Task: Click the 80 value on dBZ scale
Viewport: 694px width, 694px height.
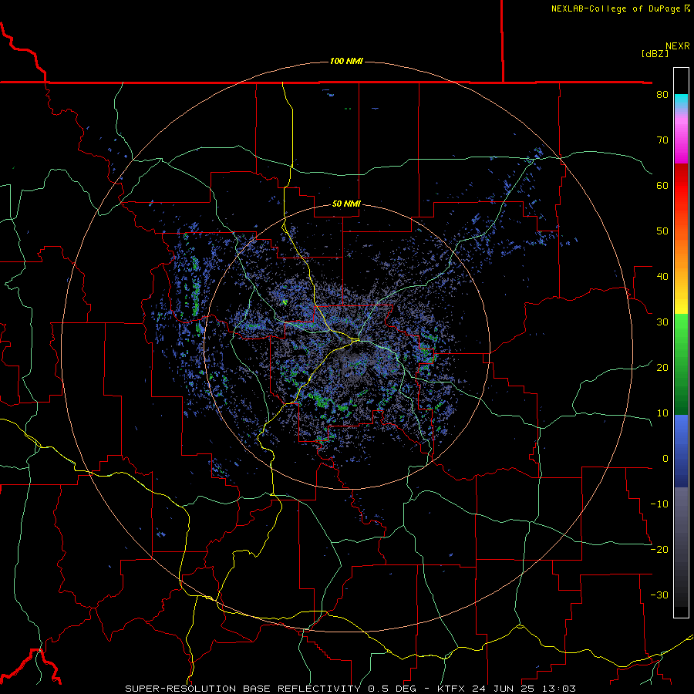Action: (662, 95)
